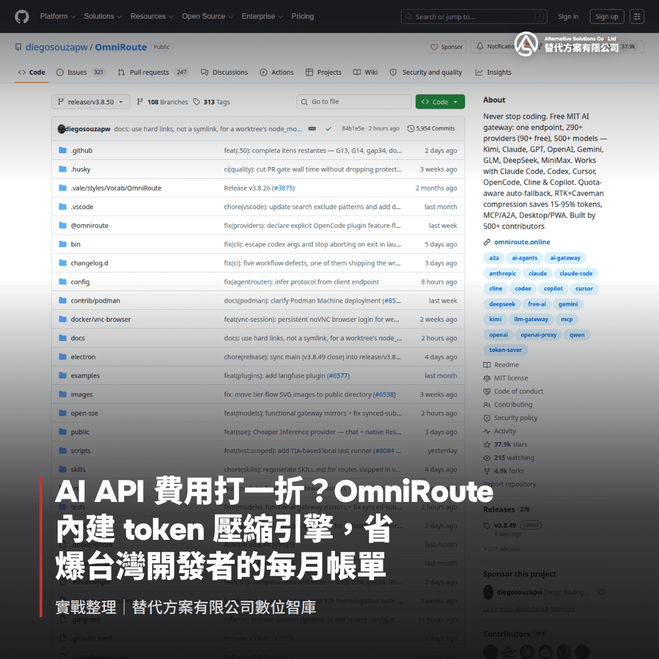Image resolution: width=659 pixels, height=659 pixels.
Task: Select the claude-code topic tag
Action: pyautogui.click(x=576, y=273)
